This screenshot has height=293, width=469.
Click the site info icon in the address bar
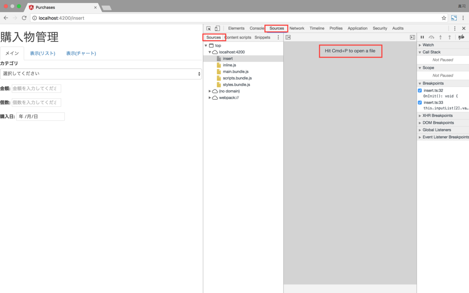[x=34, y=18]
